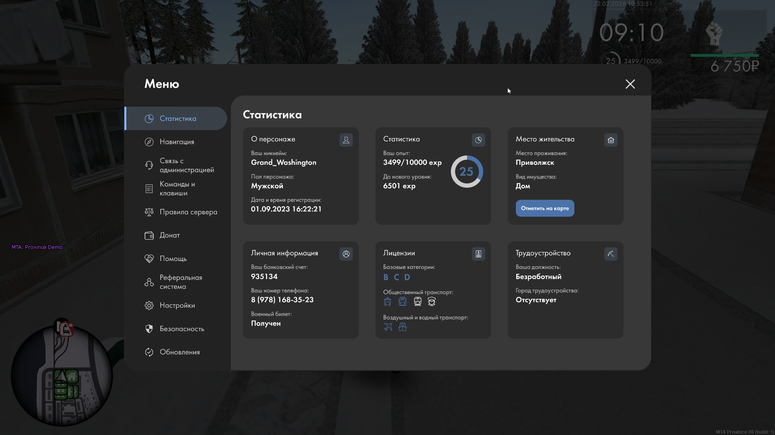Viewport: 775px width, 435px height.
Task: Click the document icon in Лицензии card
Action: (478, 254)
